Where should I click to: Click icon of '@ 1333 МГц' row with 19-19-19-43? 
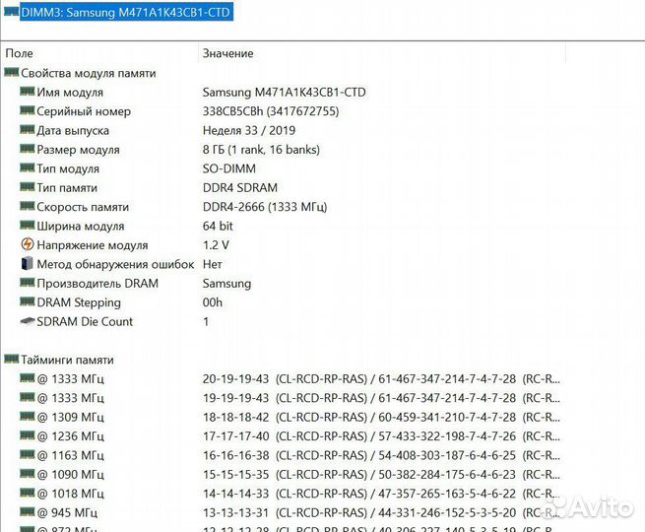(28, 397)
